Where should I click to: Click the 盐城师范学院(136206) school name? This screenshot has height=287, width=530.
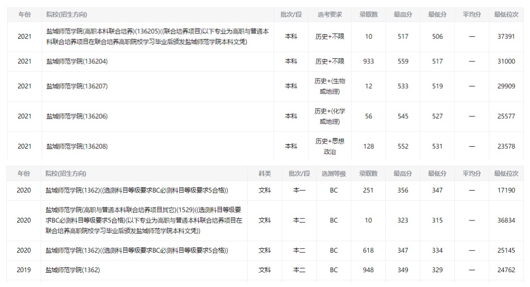(x=77, y=116)
